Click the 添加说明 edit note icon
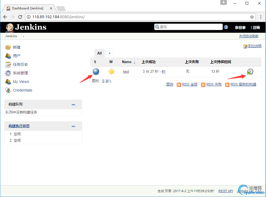This screenshot has width=266, height=197. tap(245, 46)
